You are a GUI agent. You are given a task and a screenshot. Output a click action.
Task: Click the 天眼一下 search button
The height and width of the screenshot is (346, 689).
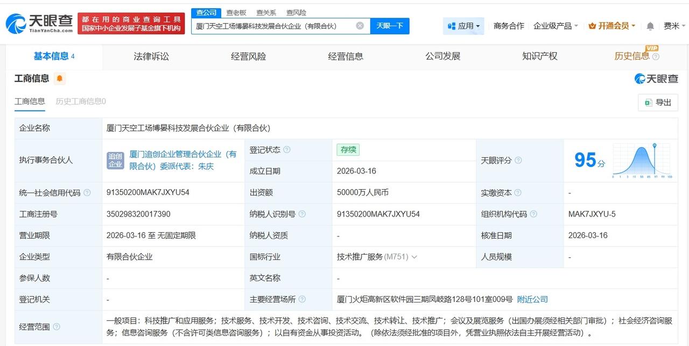(390, 25)
